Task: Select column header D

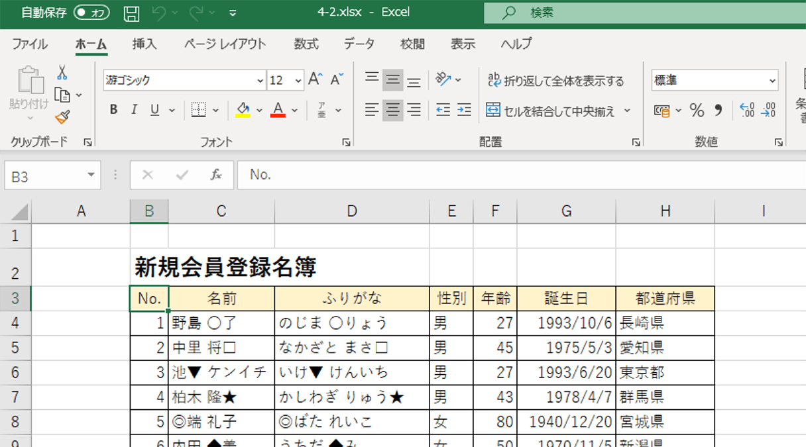Action: click(352, 211)
